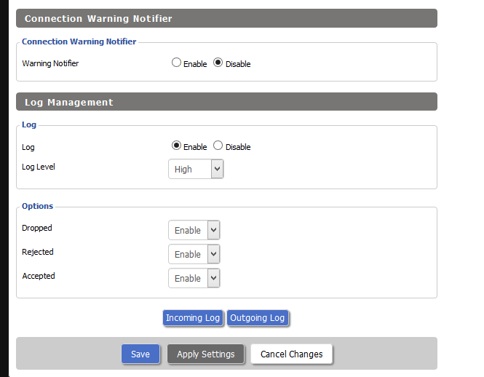
Task: Click the Log Level dropdown arrow
Action: pos(218,169)
